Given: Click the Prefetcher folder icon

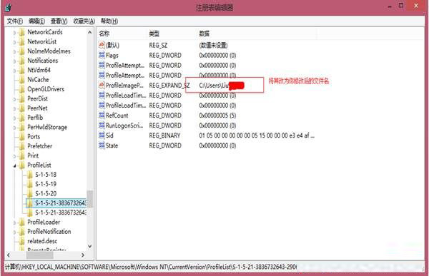Looking at the screenshot, I should point(22,146).
